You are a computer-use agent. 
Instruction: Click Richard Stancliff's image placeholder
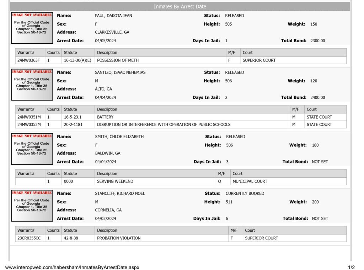tap(32, 206)
